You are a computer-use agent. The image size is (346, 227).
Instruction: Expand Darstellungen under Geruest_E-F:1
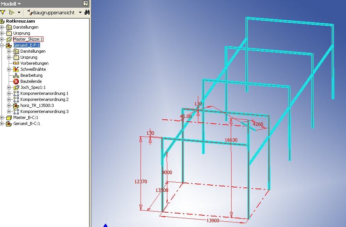click(9, 51)
